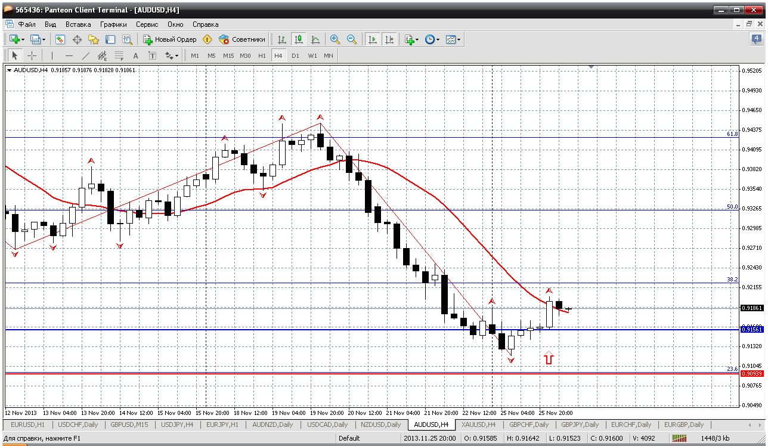768x446 pixels.
Task: Open the Справка help menu
Action: 206,24
